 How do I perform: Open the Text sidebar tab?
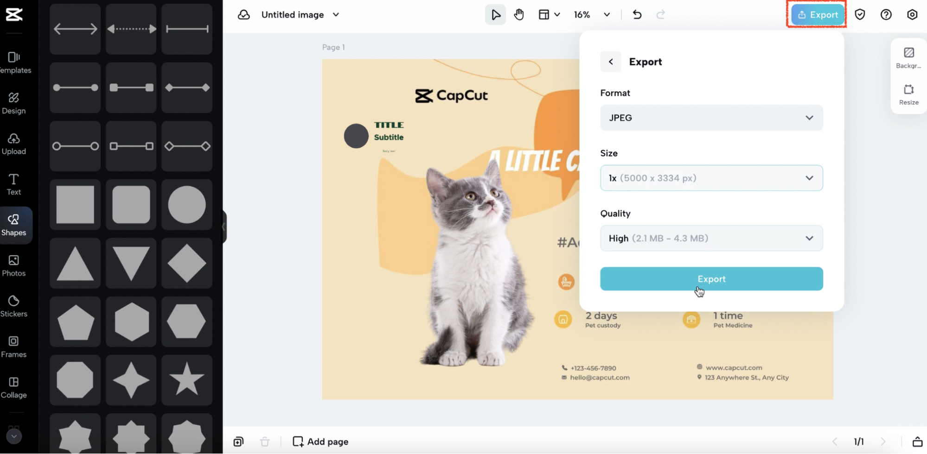point(14,184)
